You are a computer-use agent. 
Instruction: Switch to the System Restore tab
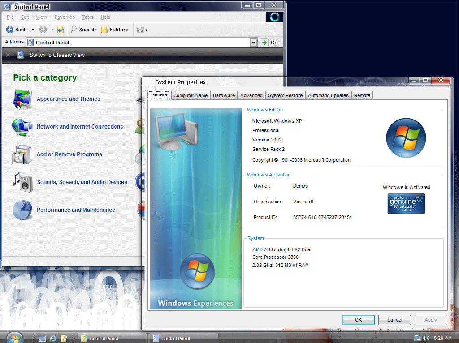click(x=286, y=95)
